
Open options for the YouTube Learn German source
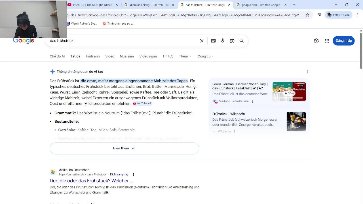pyautogui.click(x=253, y=101)
